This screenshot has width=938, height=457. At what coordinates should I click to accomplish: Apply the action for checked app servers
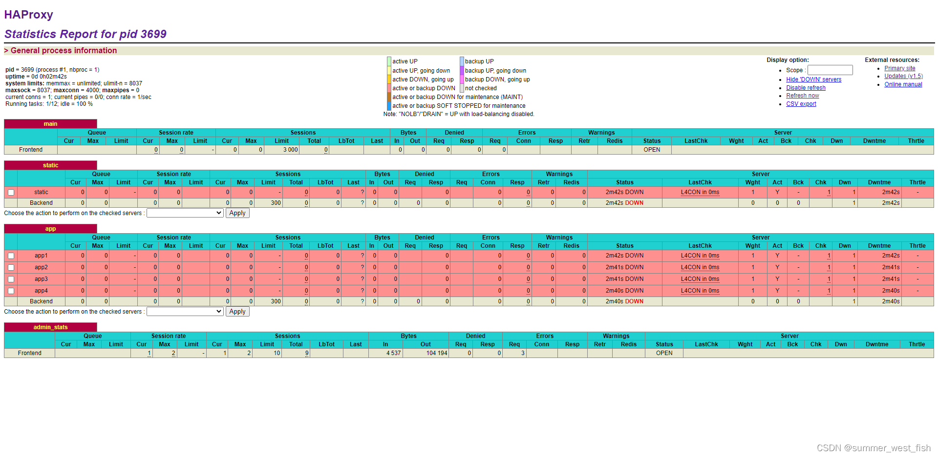(237, 311)
